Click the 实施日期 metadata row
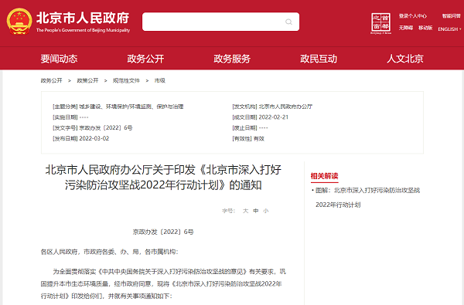This screenshot has height=305, width=464. (70, 117)
